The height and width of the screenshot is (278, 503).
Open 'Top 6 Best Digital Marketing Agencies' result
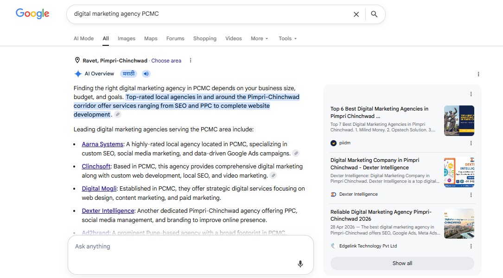point(380,112)
